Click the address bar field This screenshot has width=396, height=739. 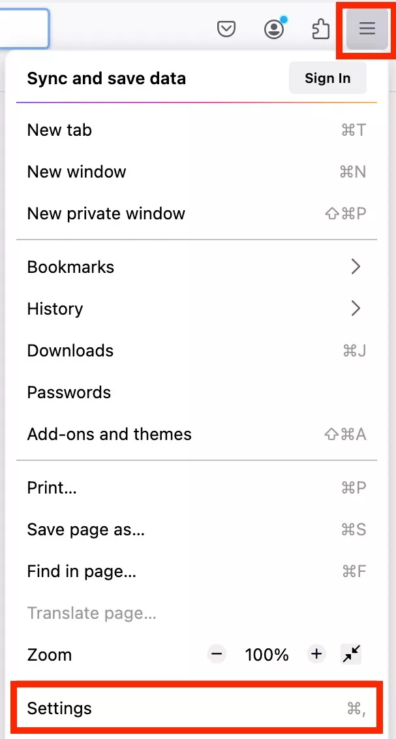23,29
